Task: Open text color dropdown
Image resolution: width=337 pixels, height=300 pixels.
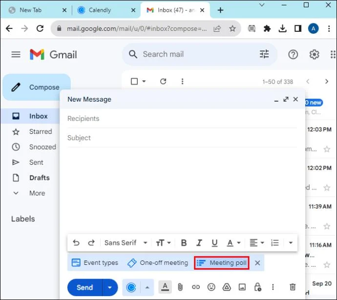Action: point(233,243)
